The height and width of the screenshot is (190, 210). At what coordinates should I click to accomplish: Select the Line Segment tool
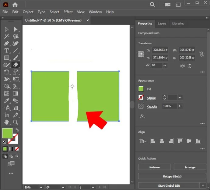16,51
